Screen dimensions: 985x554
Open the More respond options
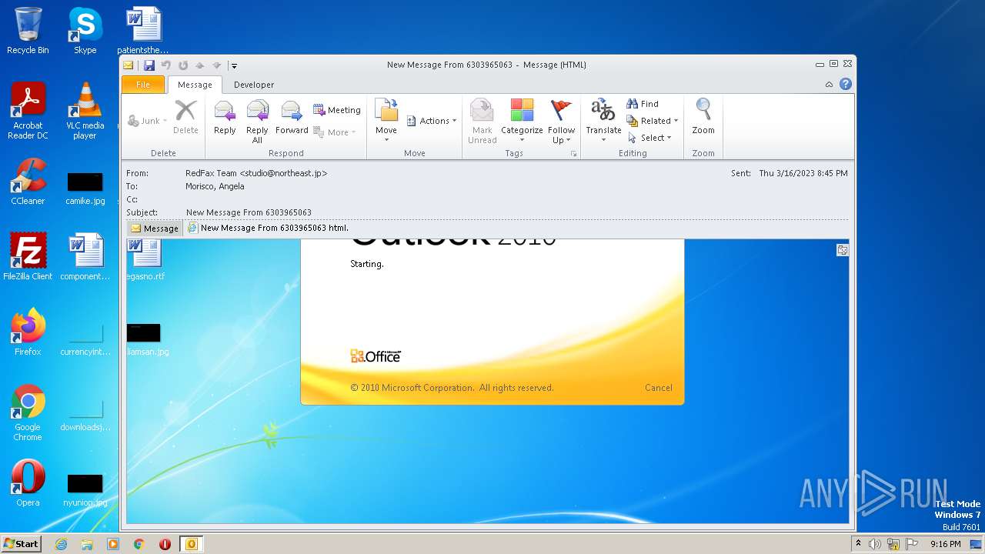click(335, 132)
